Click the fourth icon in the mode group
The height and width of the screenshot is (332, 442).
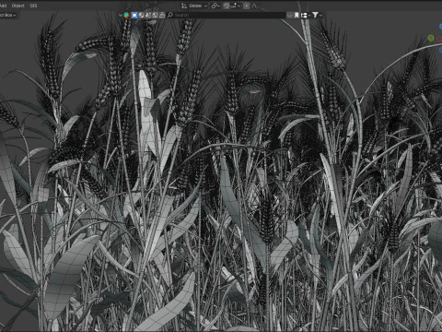(155, 15)
